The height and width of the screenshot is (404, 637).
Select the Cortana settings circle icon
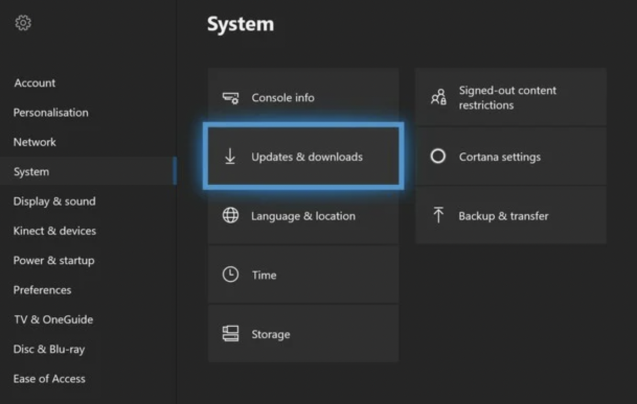coord(438,156)
